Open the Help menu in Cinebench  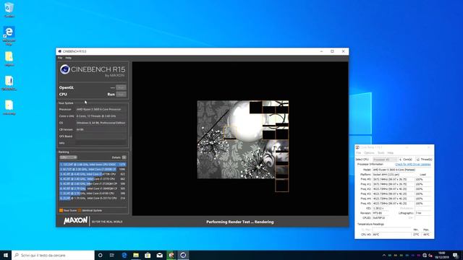point(68,58)
